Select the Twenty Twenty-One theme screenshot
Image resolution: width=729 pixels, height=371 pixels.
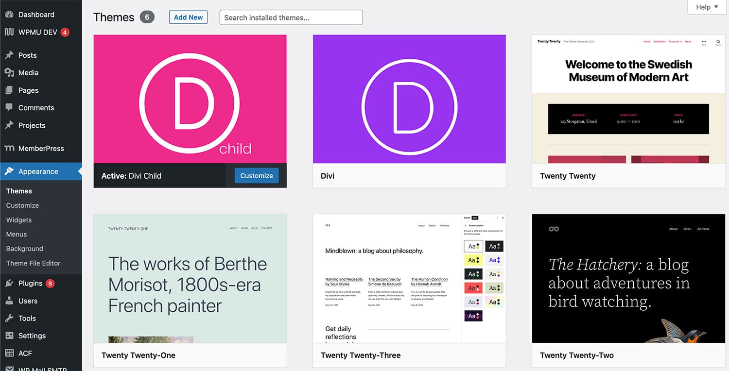[190, 279]
